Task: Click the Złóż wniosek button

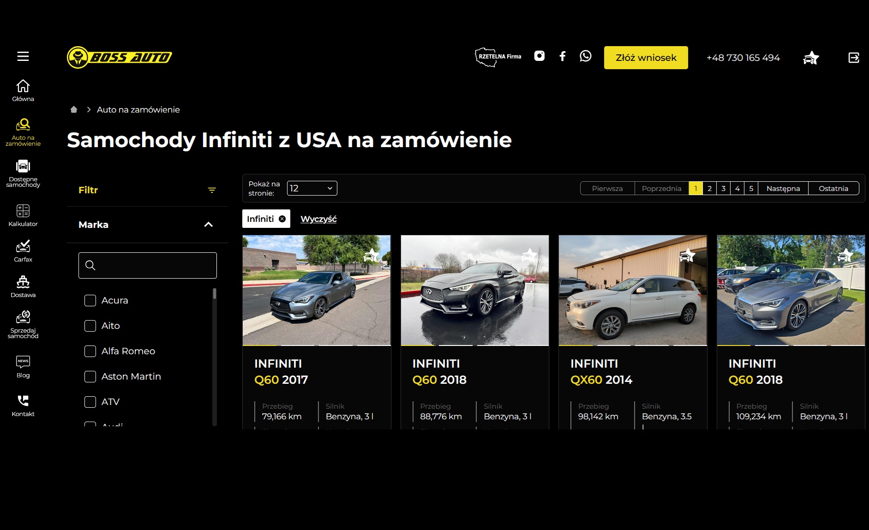Action: pos(646,58)
